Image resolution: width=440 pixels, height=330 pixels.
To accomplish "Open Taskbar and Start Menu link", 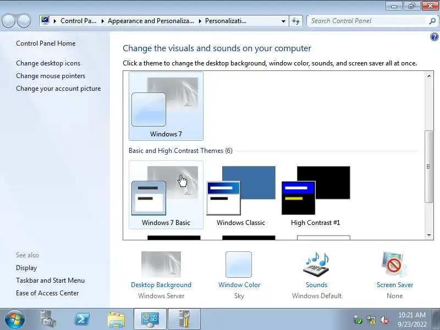I will coord(50,280).
